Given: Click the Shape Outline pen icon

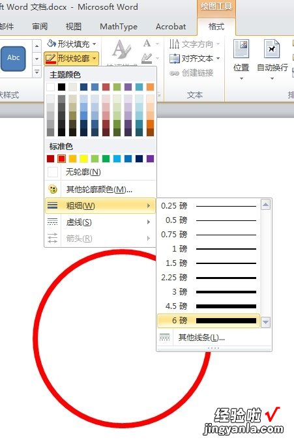Looking at the screenshot, I should tap(51, 59).
